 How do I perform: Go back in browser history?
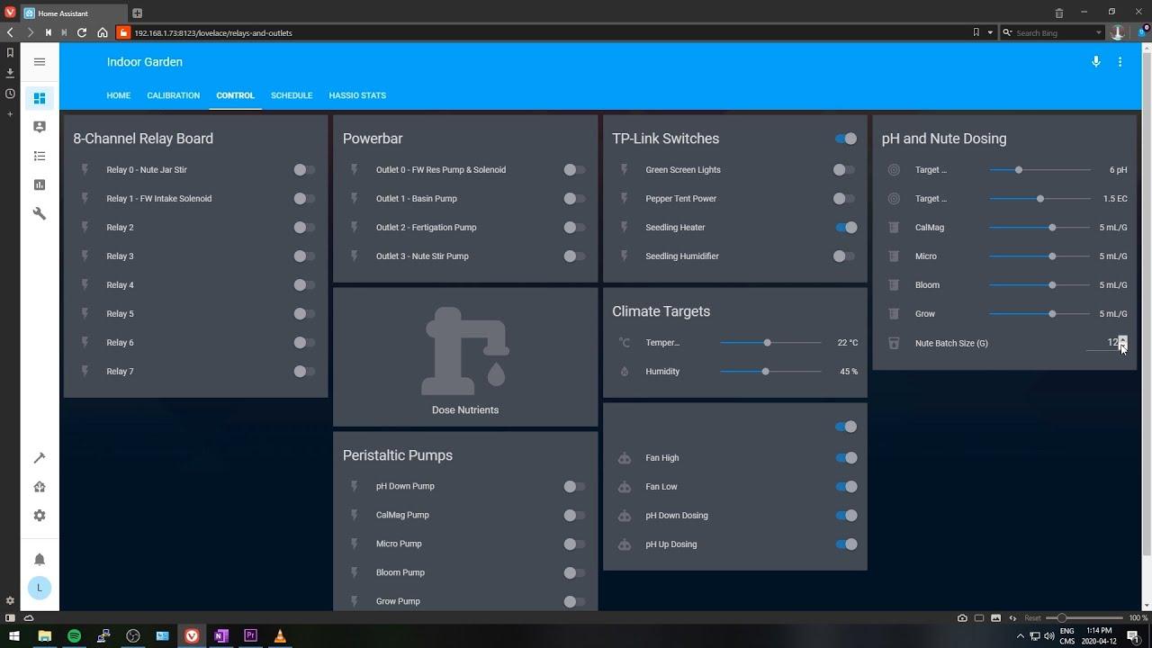(10, 32)
